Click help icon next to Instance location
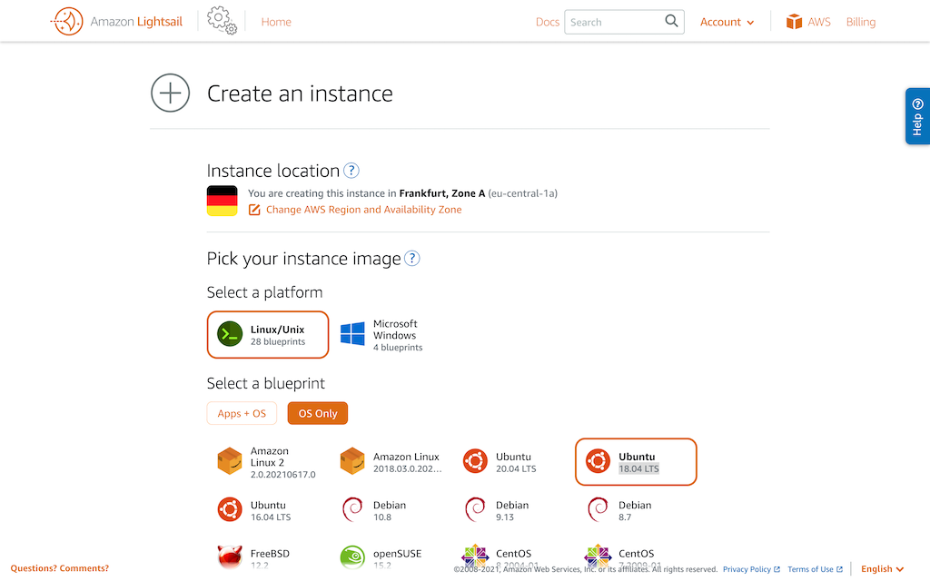This screenshot has height=581, width=930. pyautogui.click(x=351, y=171)
